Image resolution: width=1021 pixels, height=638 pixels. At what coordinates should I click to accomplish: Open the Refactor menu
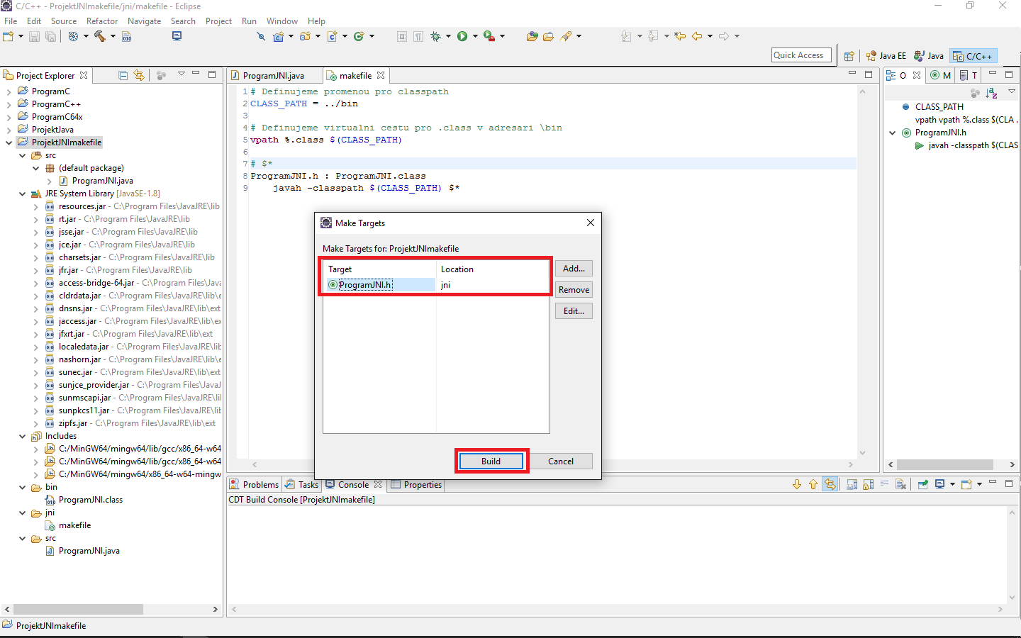[x=102, y=21]
